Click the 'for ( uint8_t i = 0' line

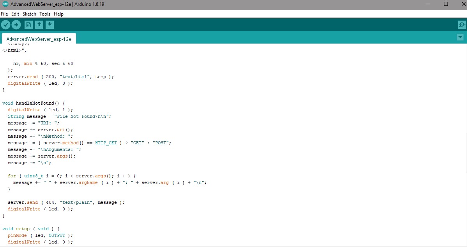pyautogui.click(x=72, y=176)
